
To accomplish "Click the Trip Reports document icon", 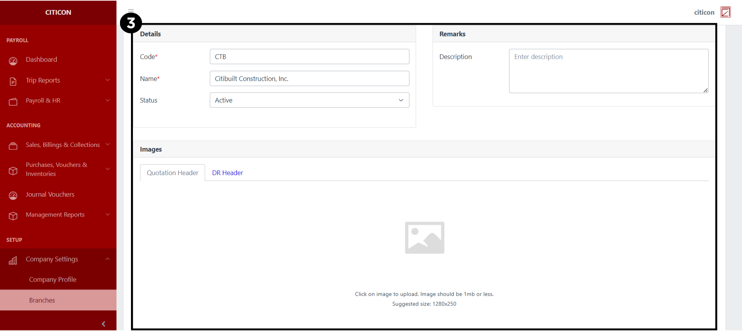I will pyautogui.click(x=13, y=81).
